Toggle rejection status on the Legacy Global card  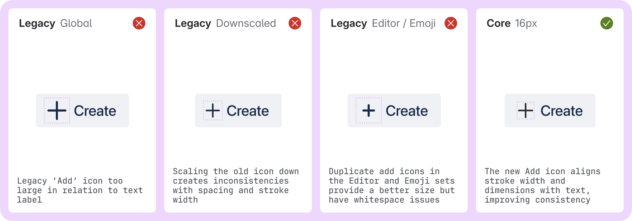tap(139, 23)
